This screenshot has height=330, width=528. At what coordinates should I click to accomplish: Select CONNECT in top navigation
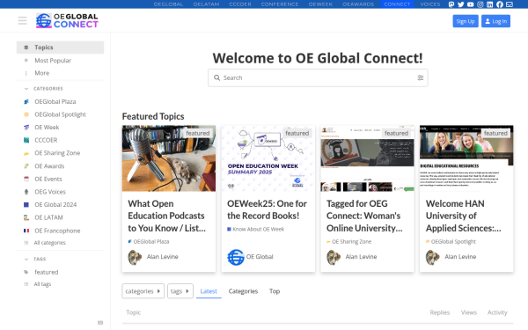[x=397, y=4]
